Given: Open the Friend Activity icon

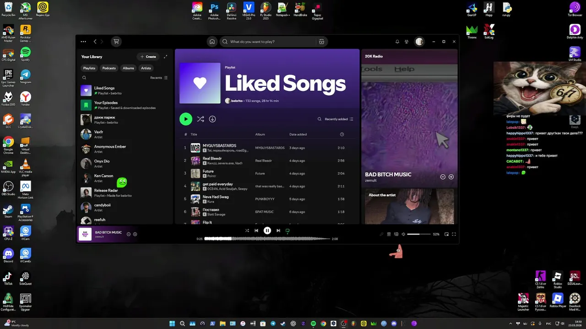Looking at the screenshot, I should (x=407, y=42).
